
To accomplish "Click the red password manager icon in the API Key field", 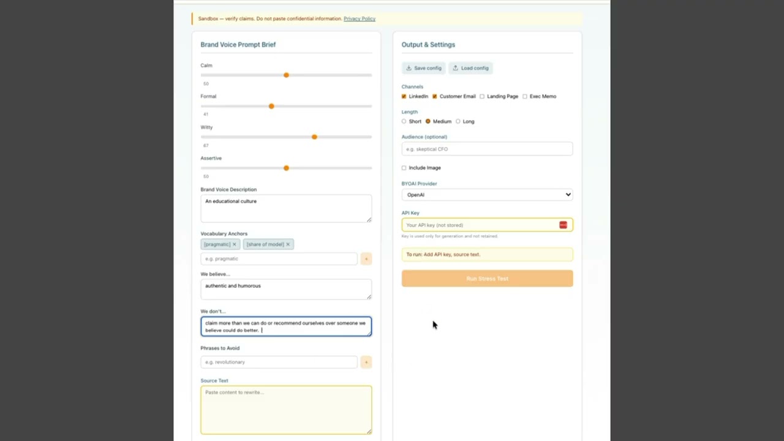I will [x=563, y=225].
